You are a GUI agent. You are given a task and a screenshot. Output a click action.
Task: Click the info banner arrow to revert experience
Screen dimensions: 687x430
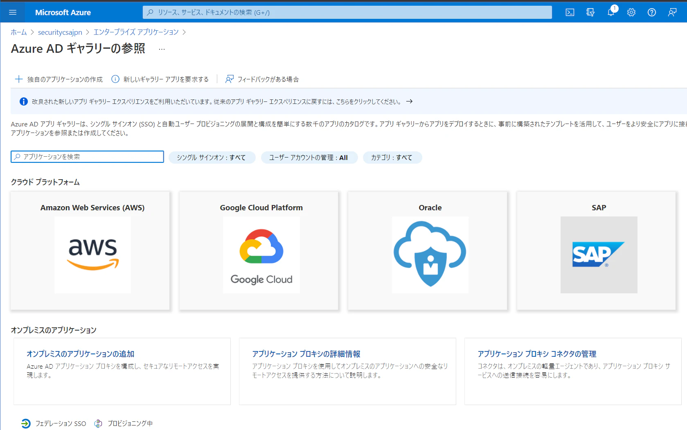(409, 101)
